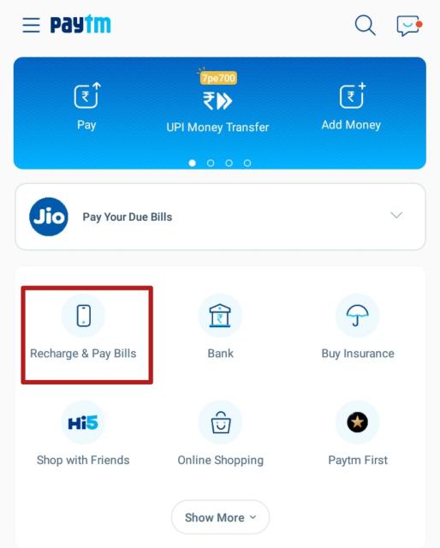The width and height of the screenshot is (440, 548).
Task: Tap the Jio logo
Action: 49,217
